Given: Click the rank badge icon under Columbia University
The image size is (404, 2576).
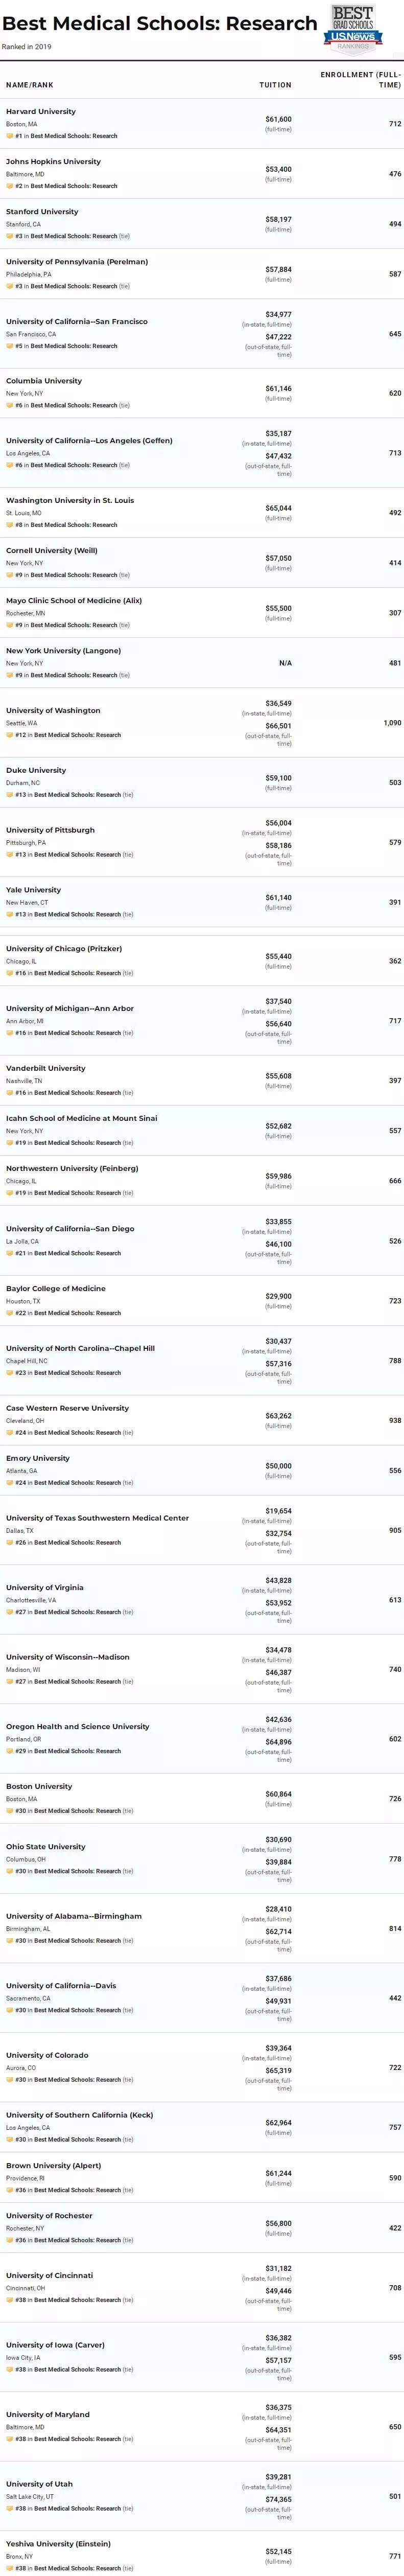Looking at the screenshot, I should (x=10, y=405).
